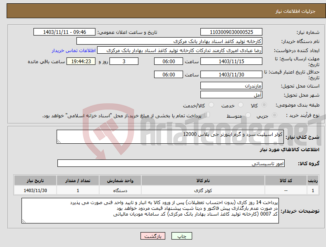Click the ساعت باقی مانده label

coord(46,62)
